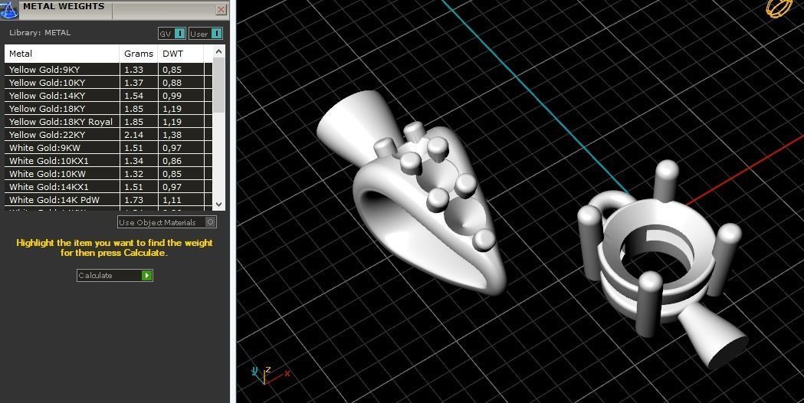Click the 2.14 grams value
804x403 pixels.
(x=134, y=135)
